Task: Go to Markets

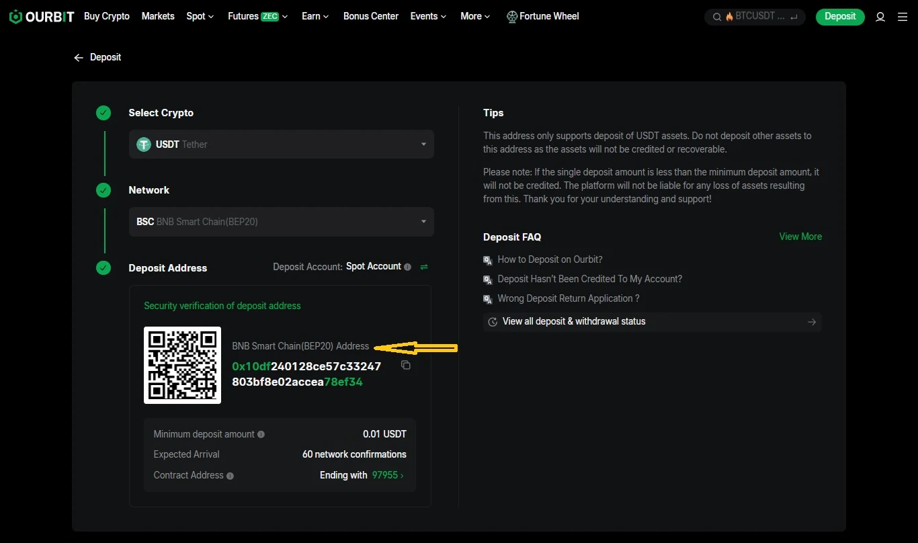Action: coord(158,16)
